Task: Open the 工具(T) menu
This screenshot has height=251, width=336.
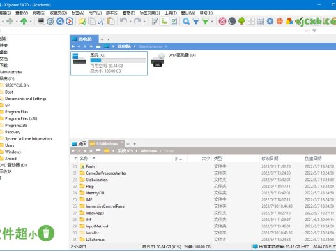Action: (171, 13)
